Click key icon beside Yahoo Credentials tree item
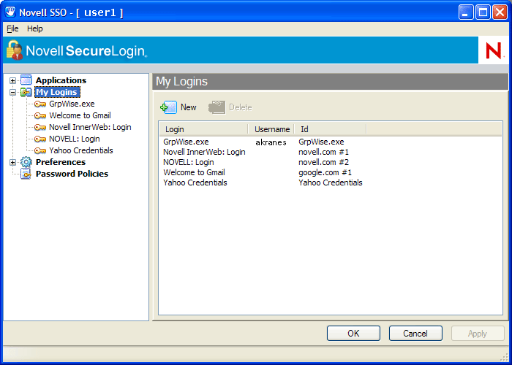The image size is (512, 365). 40,150
